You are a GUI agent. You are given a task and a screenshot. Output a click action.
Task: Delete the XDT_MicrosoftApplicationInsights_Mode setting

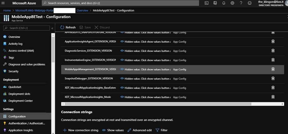(273, 97)
